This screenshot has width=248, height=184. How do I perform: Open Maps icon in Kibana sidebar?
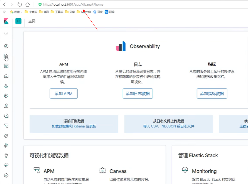tap(6, 86)
